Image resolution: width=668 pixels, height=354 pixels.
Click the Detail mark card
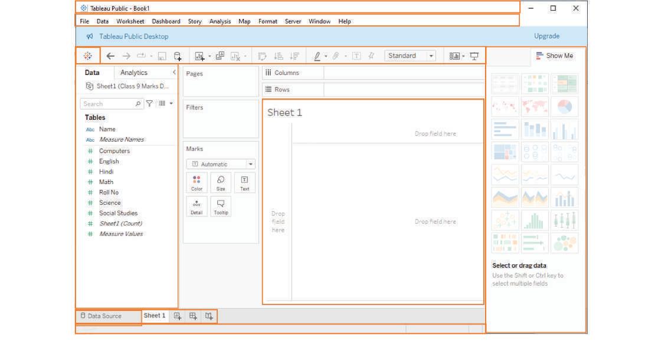pyautogui.click(x=197, y=206)
